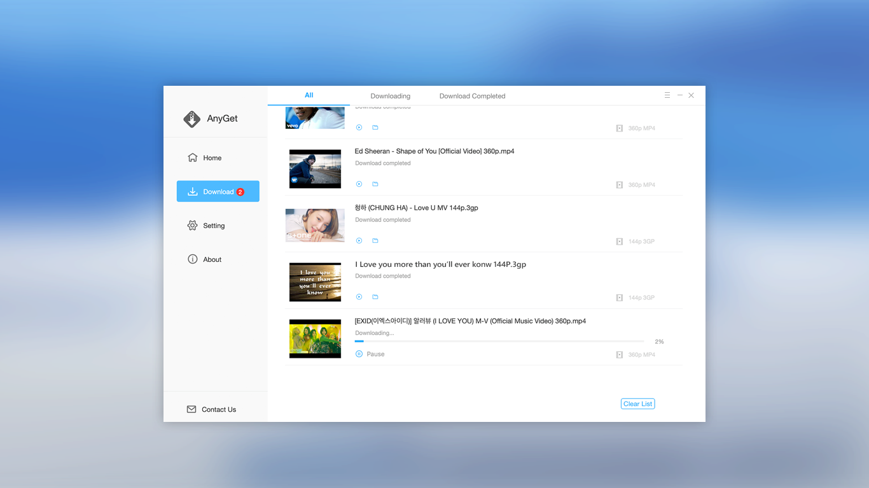This screenshot has width=869, height=488.
Task: Click film icon beside CHUNG HA 144p 3GP
Action: click(x=619, y=241)
